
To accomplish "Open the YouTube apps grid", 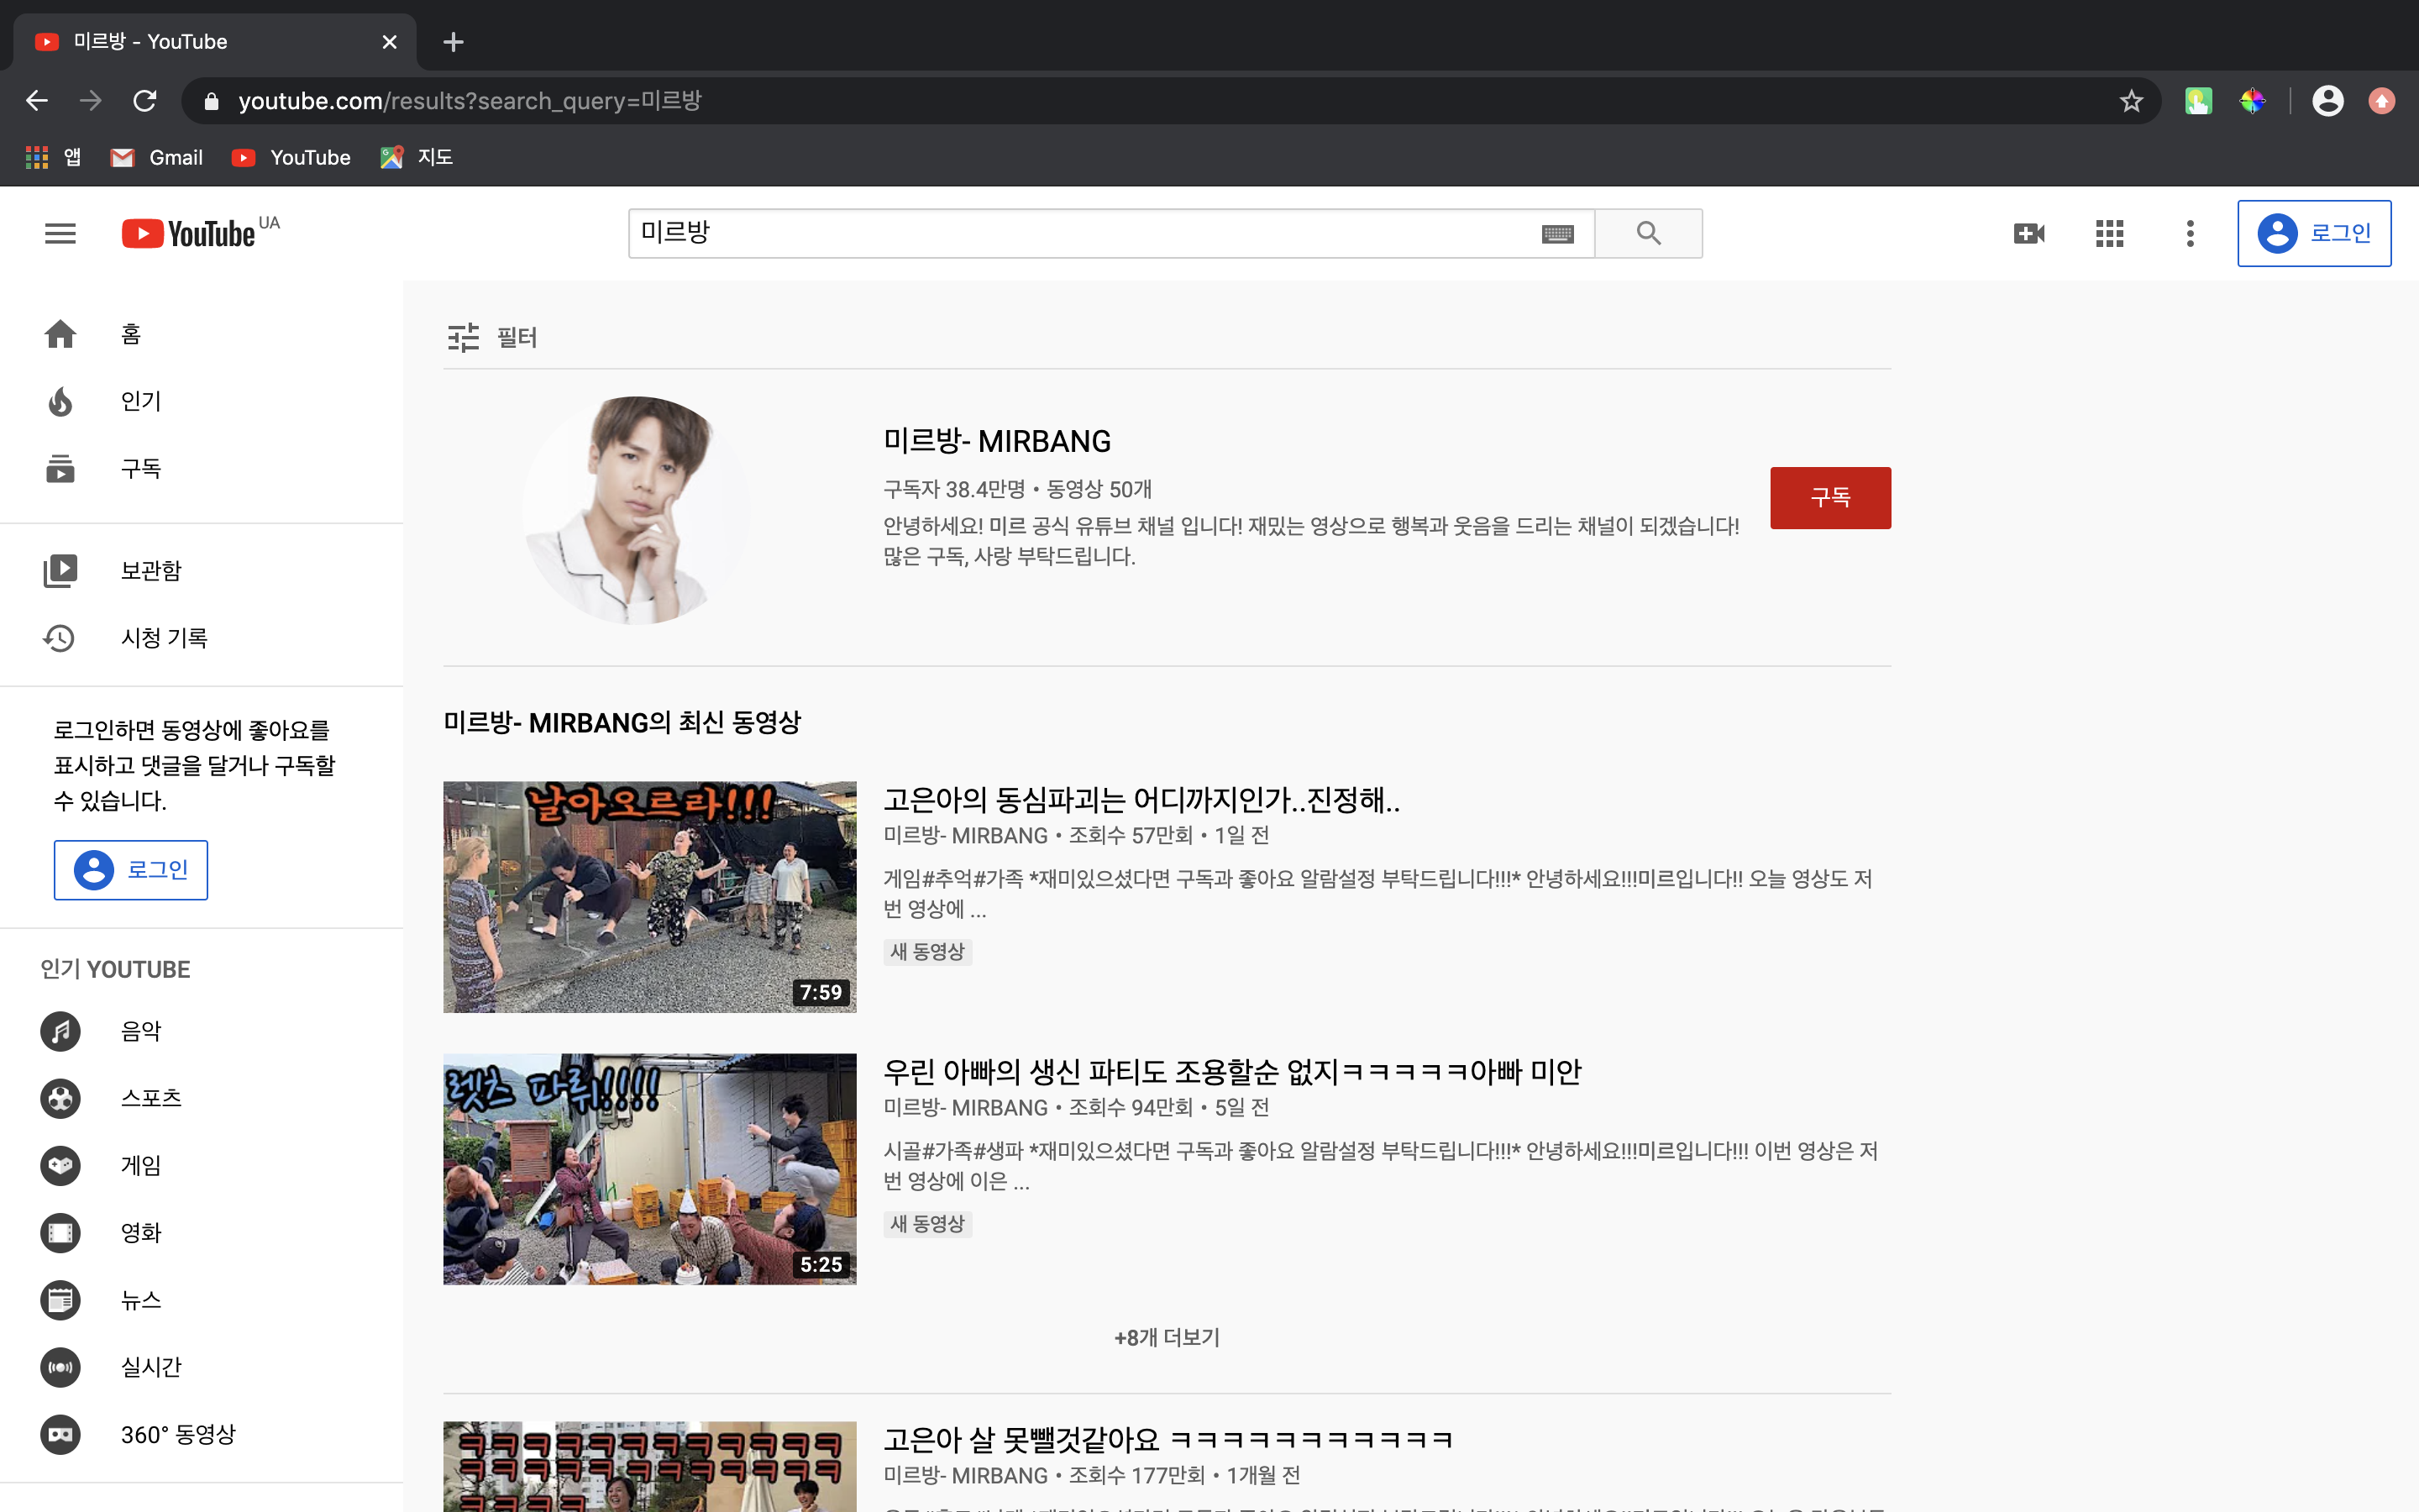I will [x=2109, y=233].
